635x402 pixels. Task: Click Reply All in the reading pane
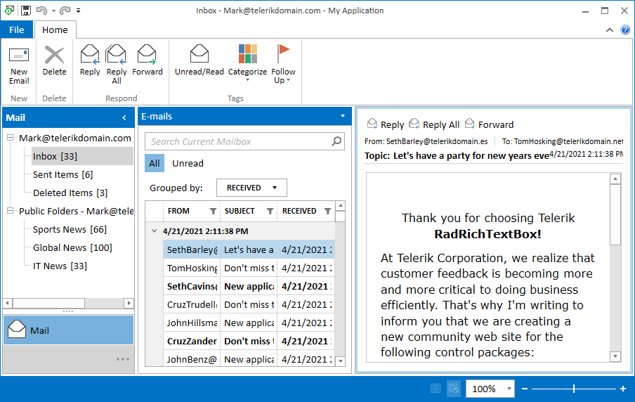pyautogui.click(x=434, y=124)
